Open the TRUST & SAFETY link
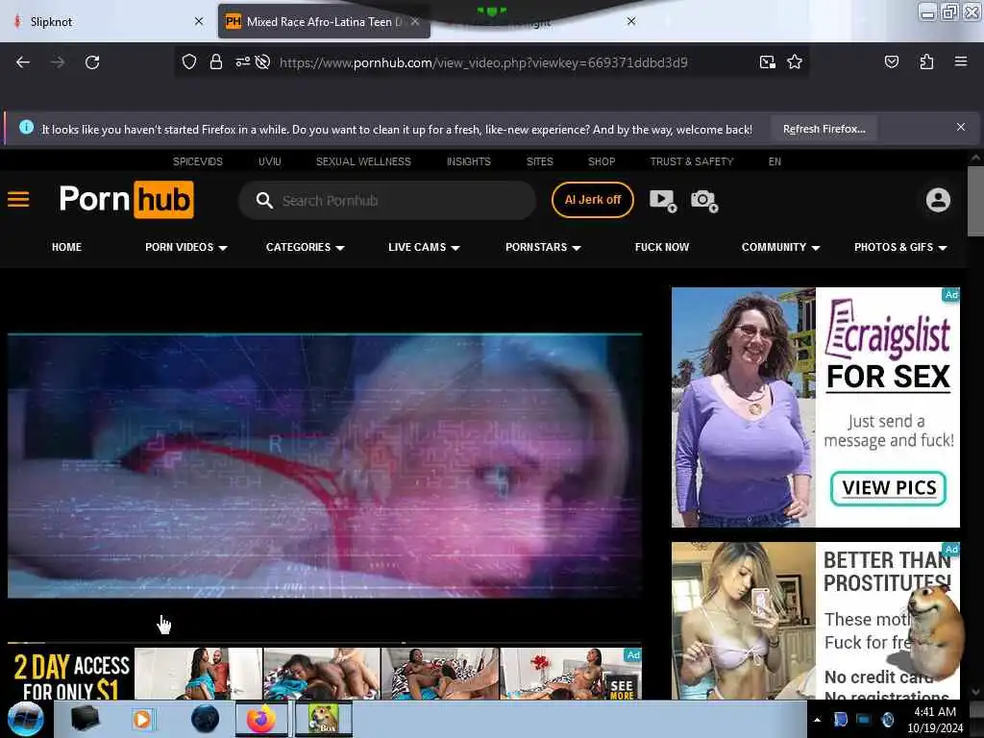Viewport: 984px width, 738px height. (x=692, y=161)
